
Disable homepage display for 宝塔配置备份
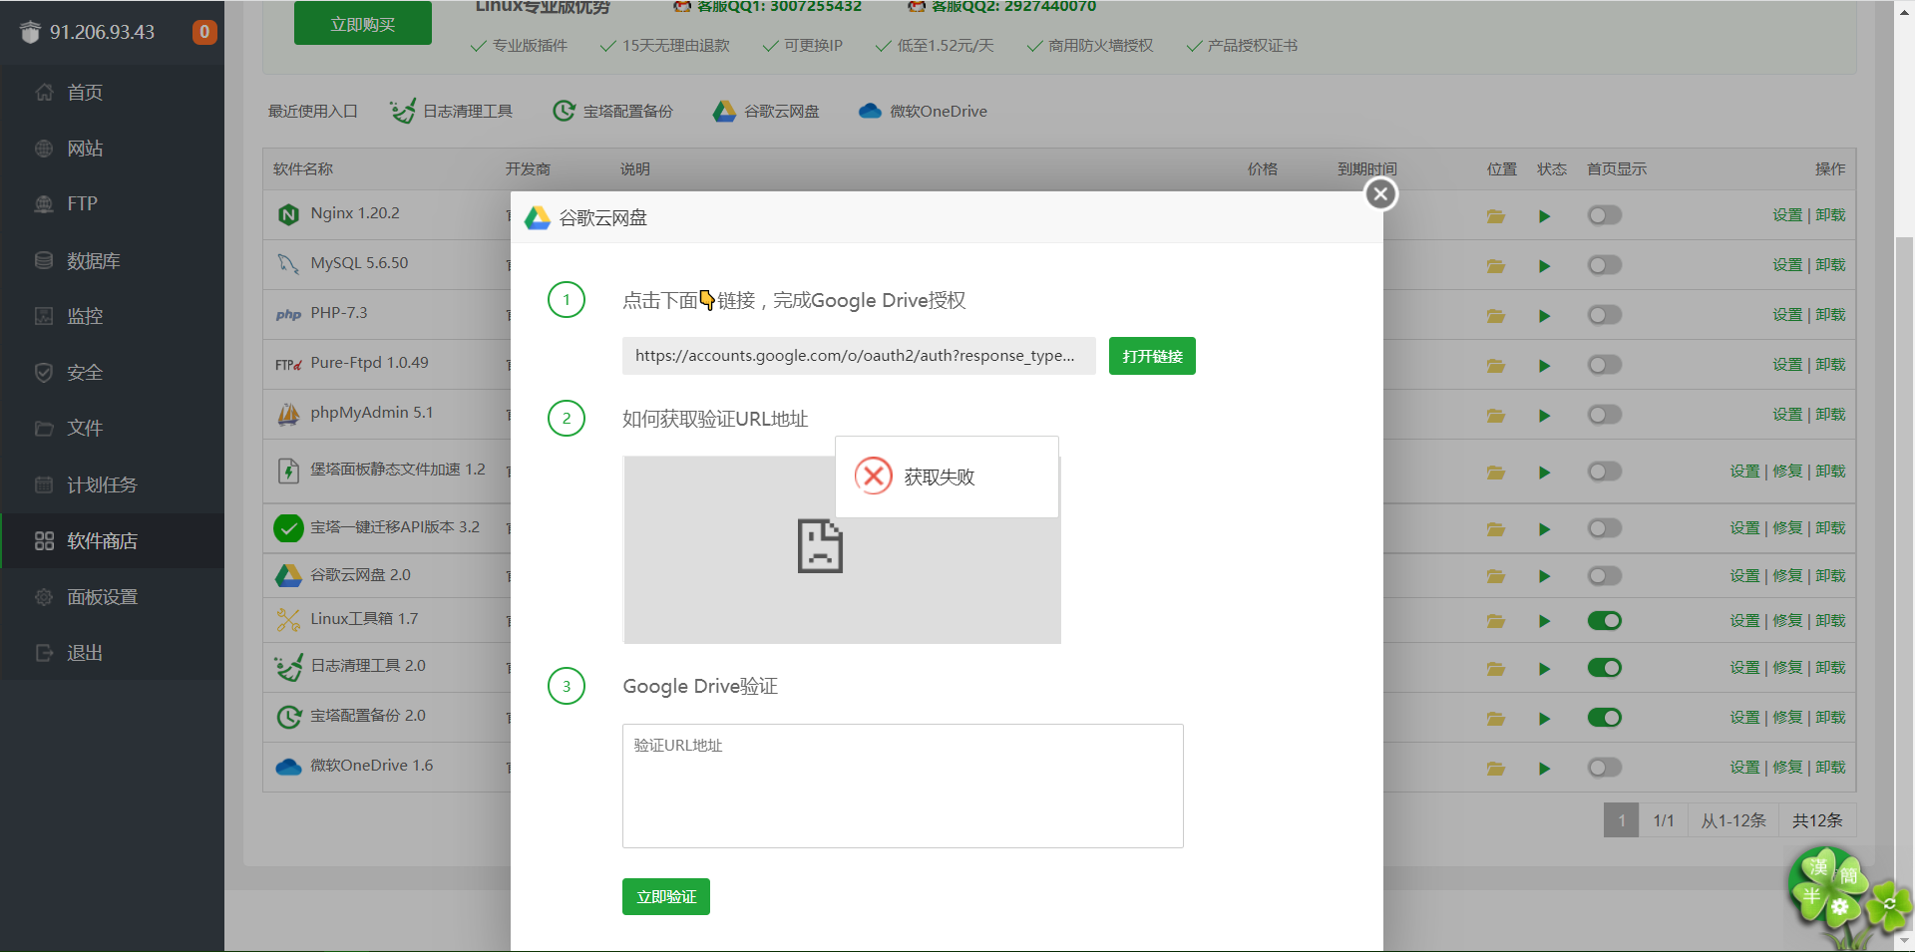[1605, 718]
